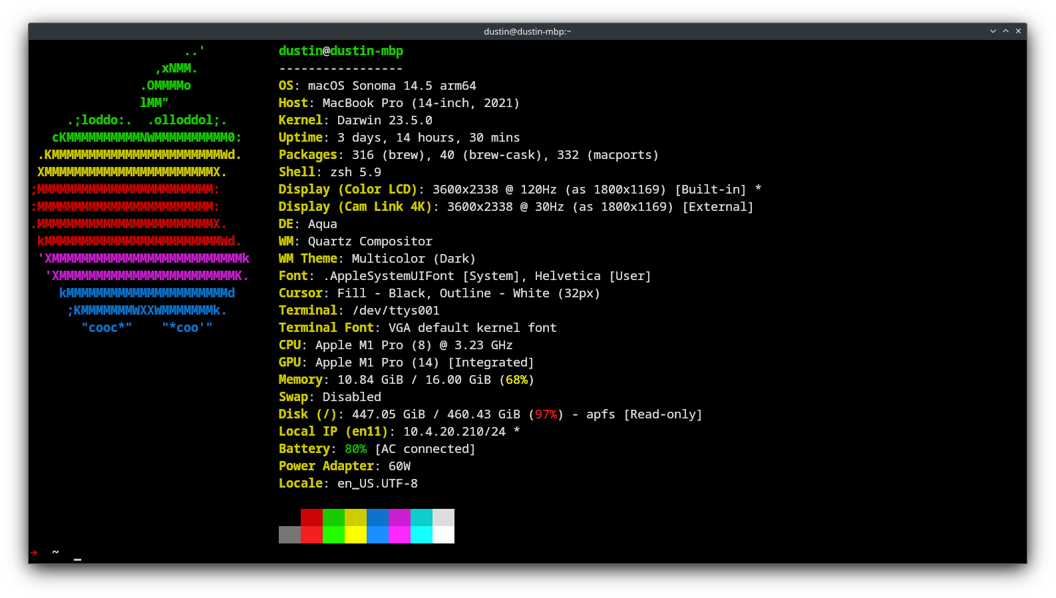Viewport: 1056px width, 598px height.
Task: Click the red prompt arrow
Action: coord(34,553)
